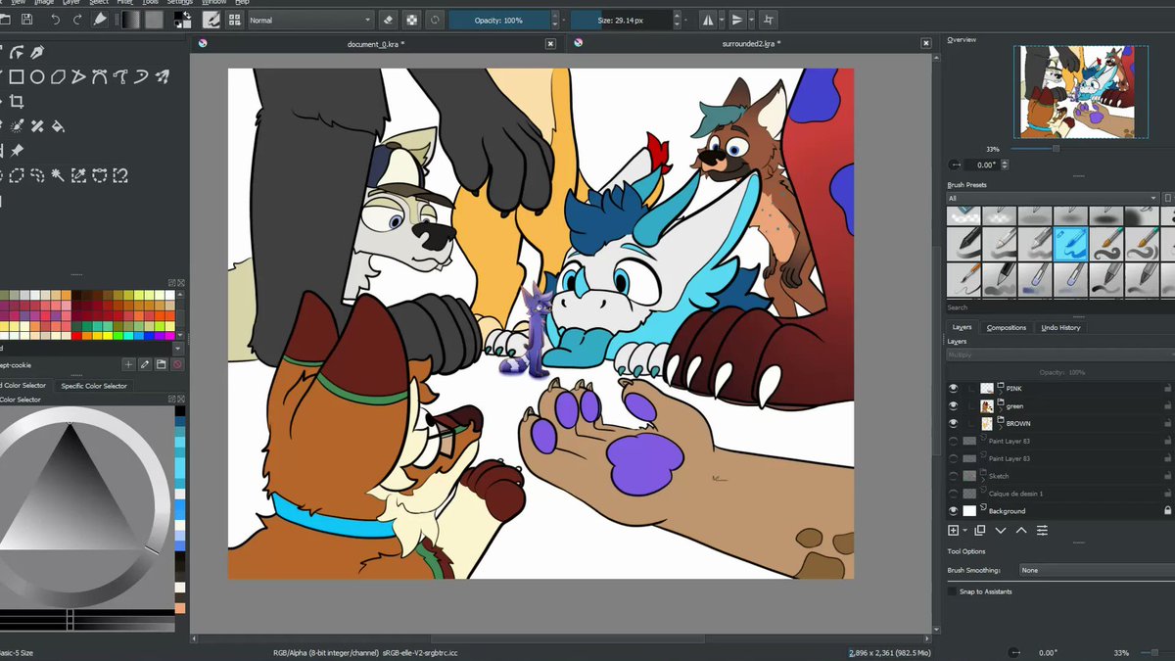Select the Freehand selection tool
The width and height of the screenshot is (1175, 661).
click(x=37, y=175)
